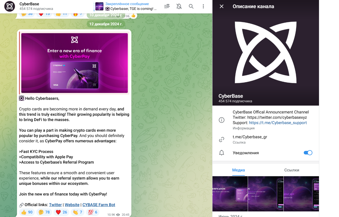Click the '454 574 подписчика' text in chat header
The height and width of the screenshot is (217, 339).
pos(36,9)
